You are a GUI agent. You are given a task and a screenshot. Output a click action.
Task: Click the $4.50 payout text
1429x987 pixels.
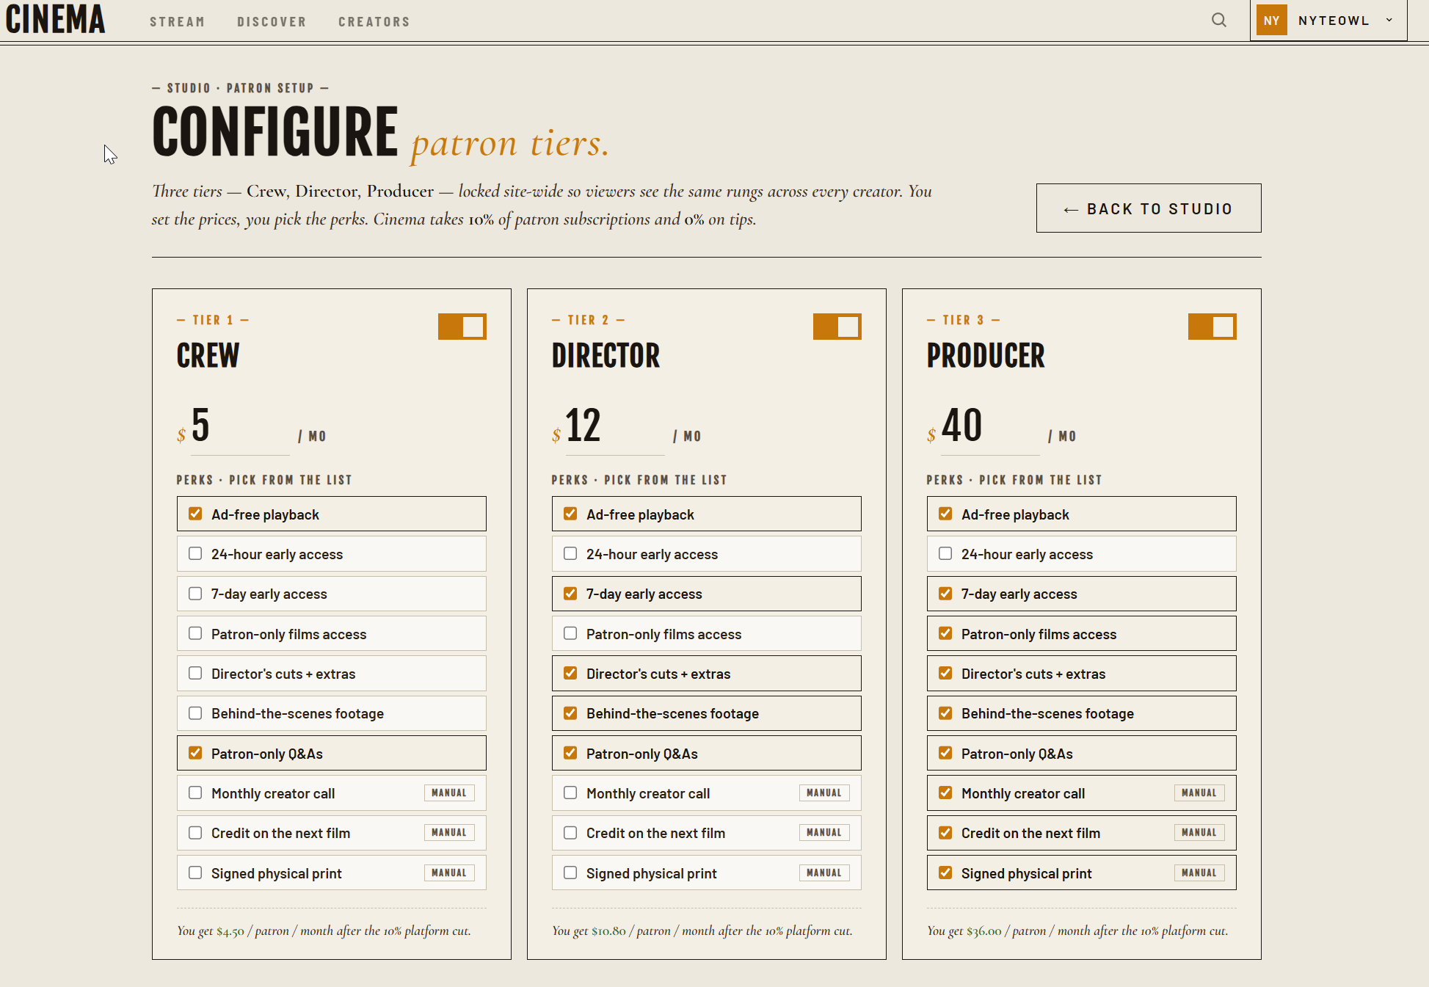coord(230,931)
